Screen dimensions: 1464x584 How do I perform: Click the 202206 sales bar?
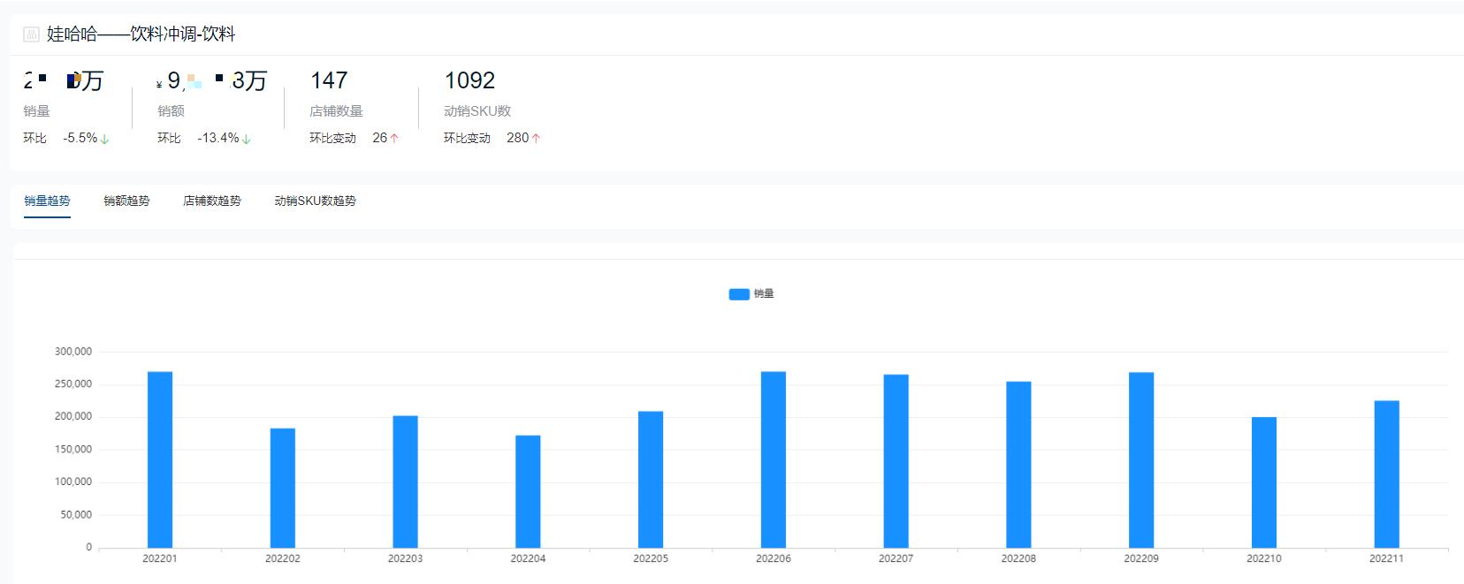774,459
